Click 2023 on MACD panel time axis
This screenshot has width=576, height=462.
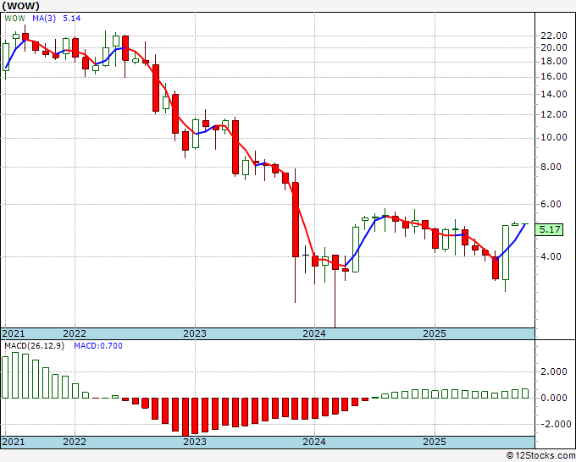point(195,442)
